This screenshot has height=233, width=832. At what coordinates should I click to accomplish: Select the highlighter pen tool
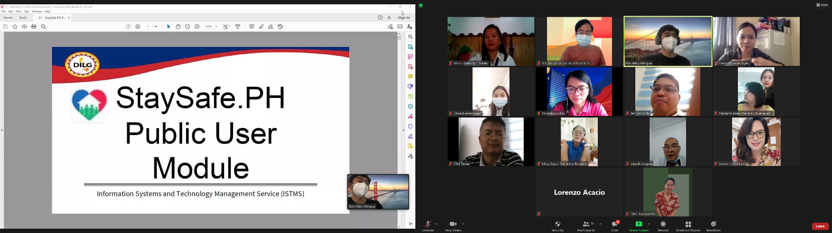coord(261,27)
